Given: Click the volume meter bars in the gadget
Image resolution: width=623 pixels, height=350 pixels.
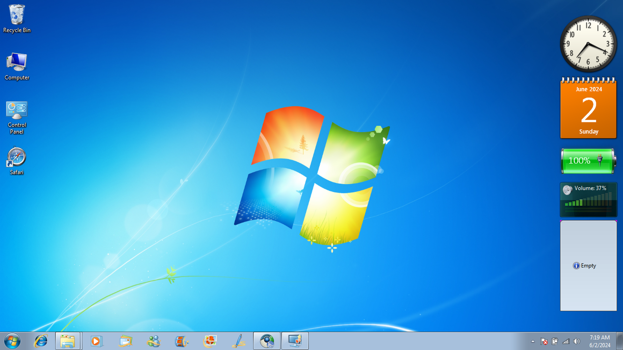Looking at the screenshot, I should click(x=588, y=199).
